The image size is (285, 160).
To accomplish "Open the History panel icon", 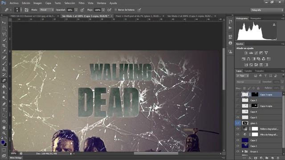I will pyautogui.click(x=230, y=22).
